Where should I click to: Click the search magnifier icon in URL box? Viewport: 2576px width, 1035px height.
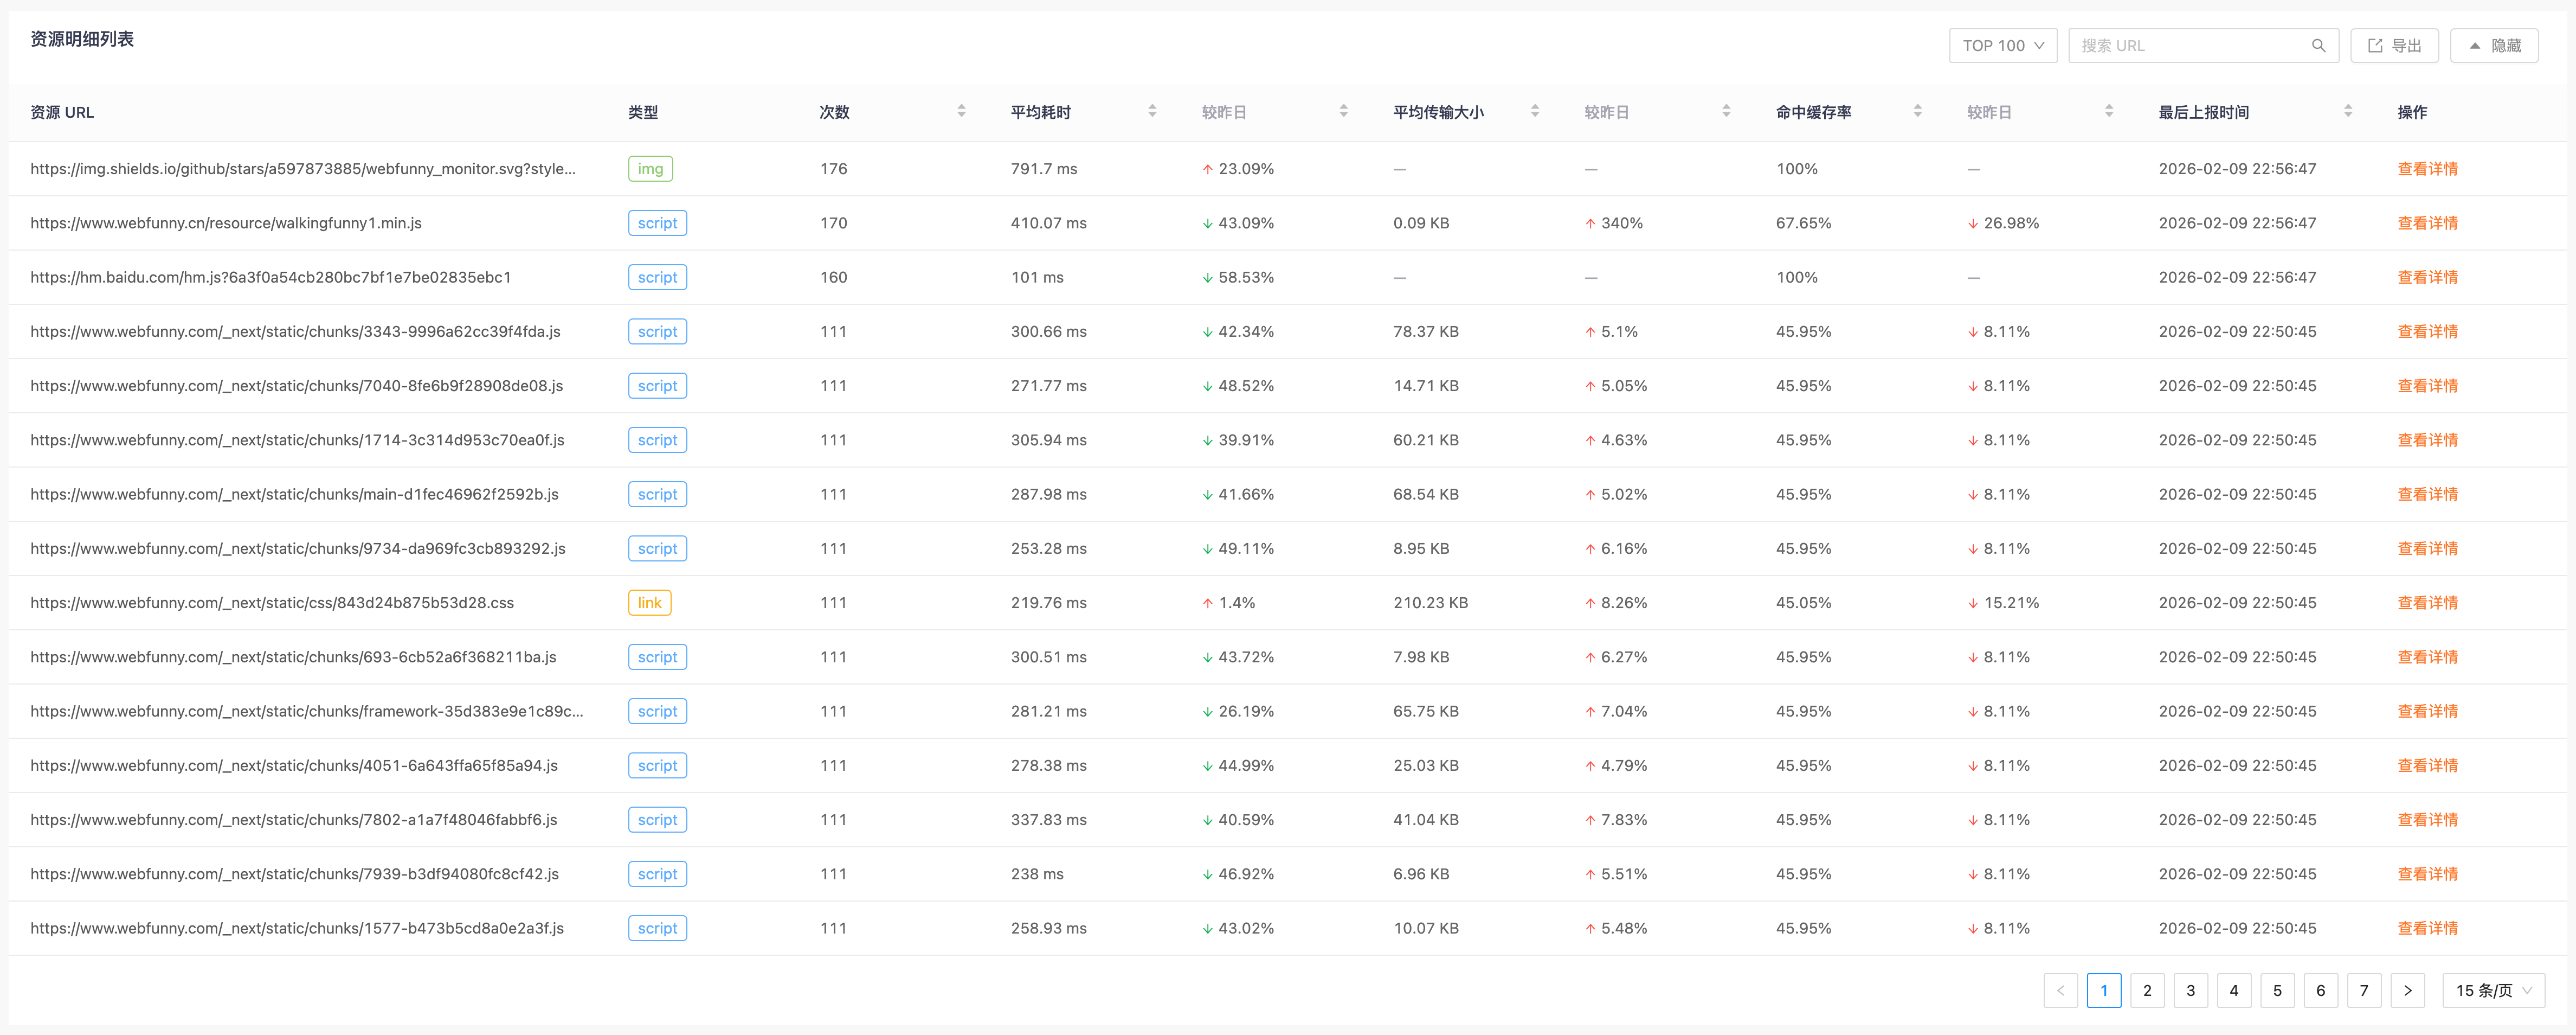pyautogui.click(x=2318, y=46)
